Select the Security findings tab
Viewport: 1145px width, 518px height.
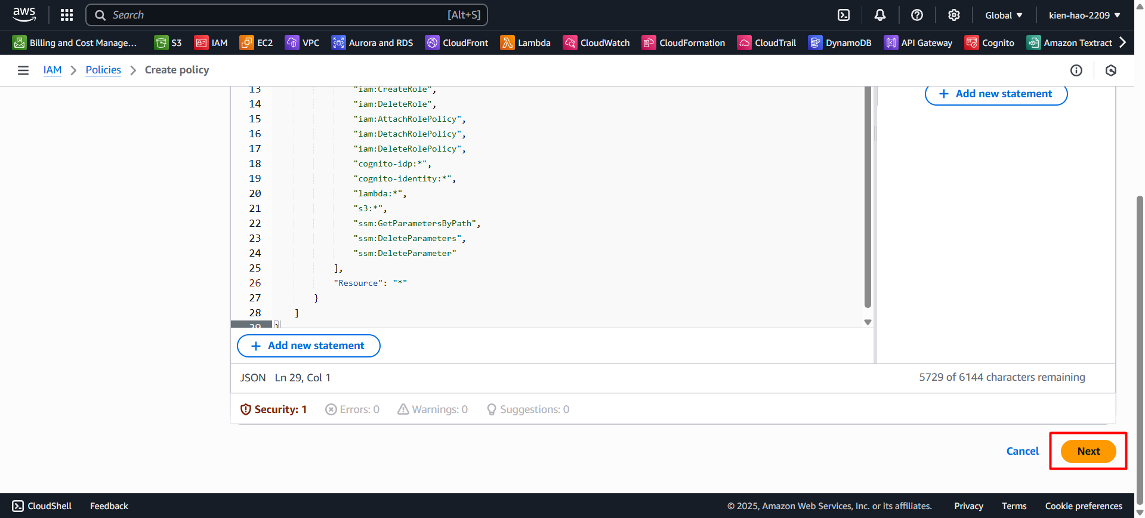273,409
